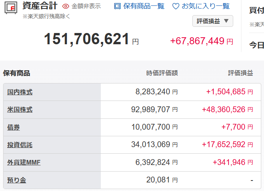Open the 債券 holdings link
The height and width of the screenshot is (191, 264).
pos(14,127)
